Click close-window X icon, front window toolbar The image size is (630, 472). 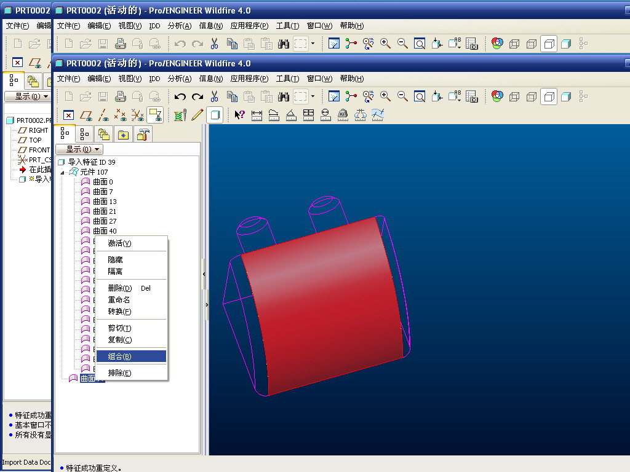coord(69,116)
